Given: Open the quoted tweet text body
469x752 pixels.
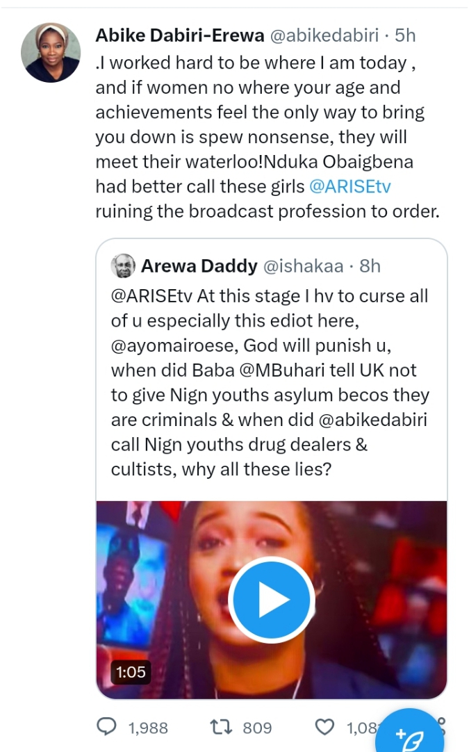Looking at the screenshot, I should coord(271,382).
